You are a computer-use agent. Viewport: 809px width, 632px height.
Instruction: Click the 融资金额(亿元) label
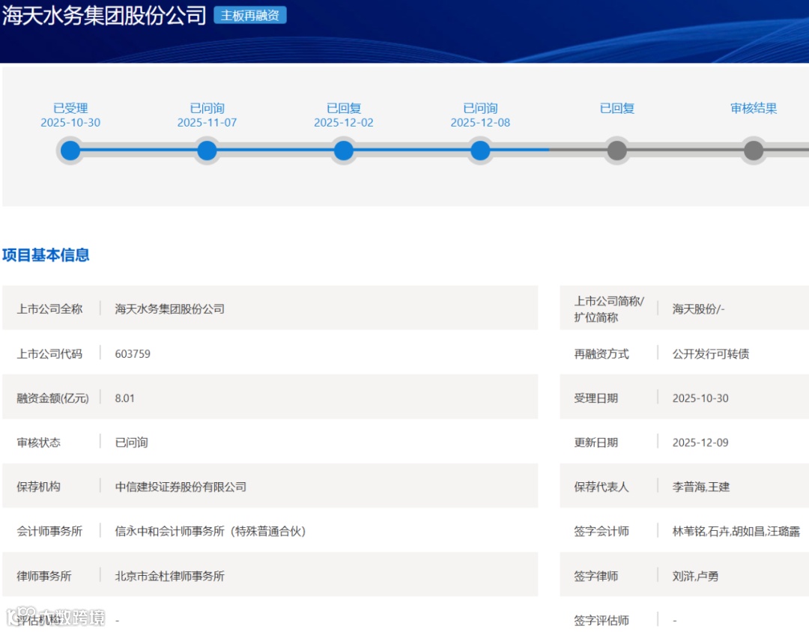52,398
